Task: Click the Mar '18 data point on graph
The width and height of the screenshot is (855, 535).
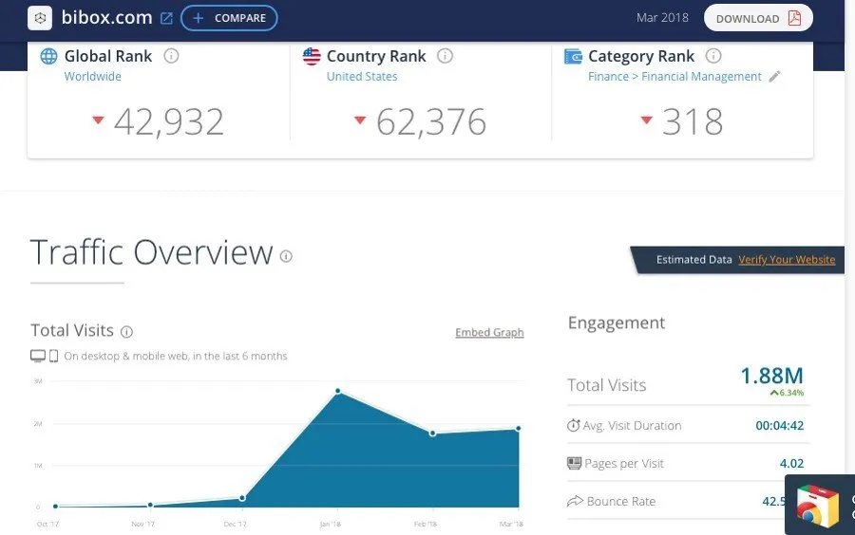Action: pos(518,429)
